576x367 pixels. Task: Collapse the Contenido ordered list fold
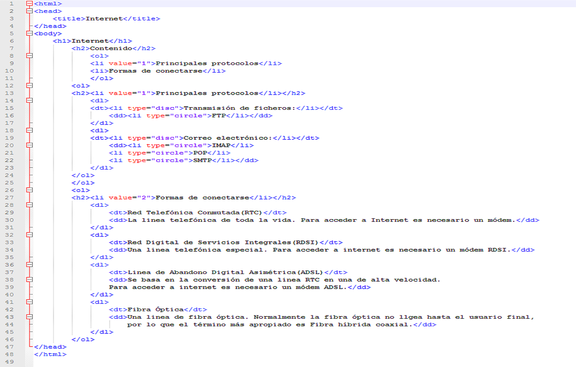[x=29, y=56]
